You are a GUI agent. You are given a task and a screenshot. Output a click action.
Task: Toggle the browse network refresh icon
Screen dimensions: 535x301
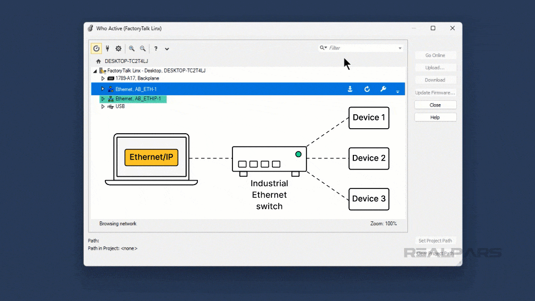[x=96, y=48]
